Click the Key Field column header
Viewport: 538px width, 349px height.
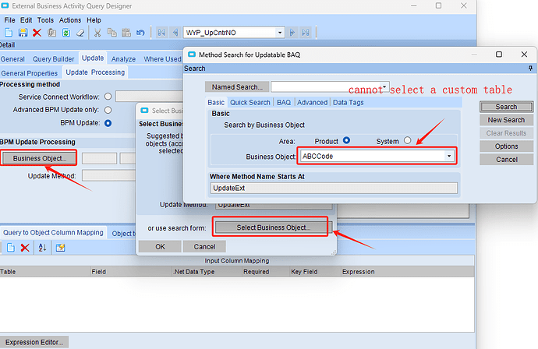(x=315, y=272)
